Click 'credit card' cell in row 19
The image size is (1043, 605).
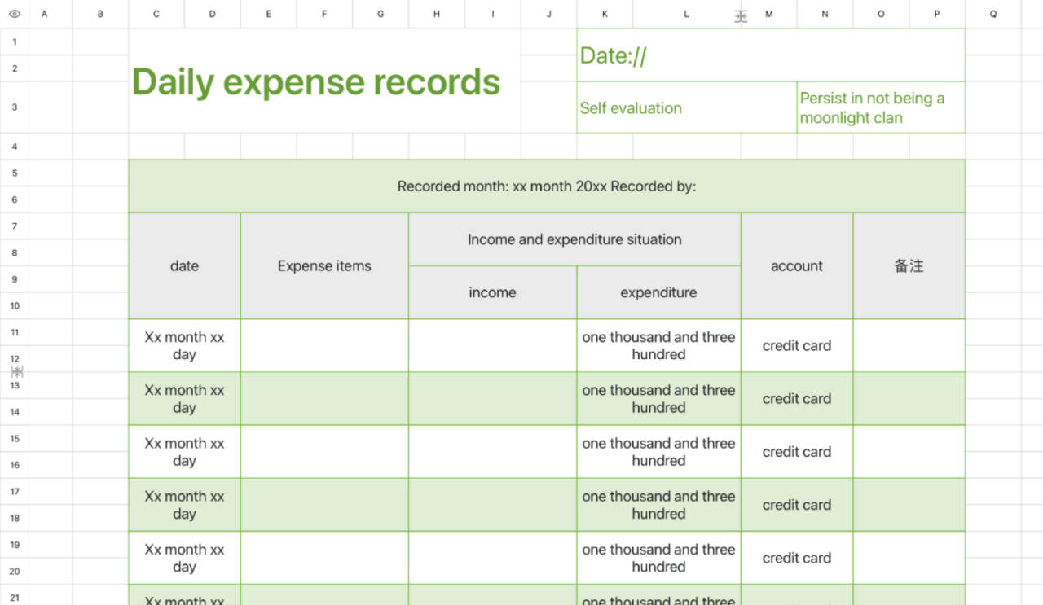click(797, 558)
